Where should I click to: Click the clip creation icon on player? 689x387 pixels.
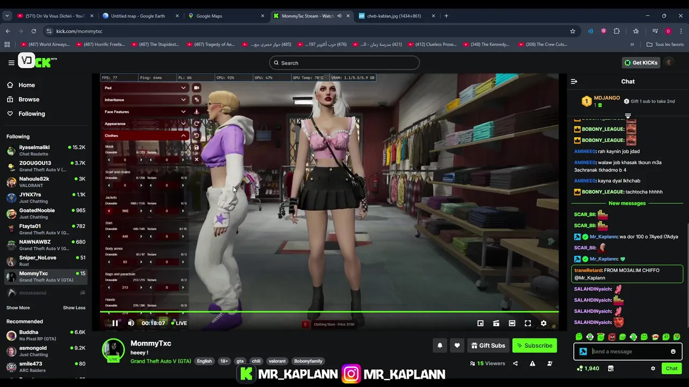click(x=496, y=323)
